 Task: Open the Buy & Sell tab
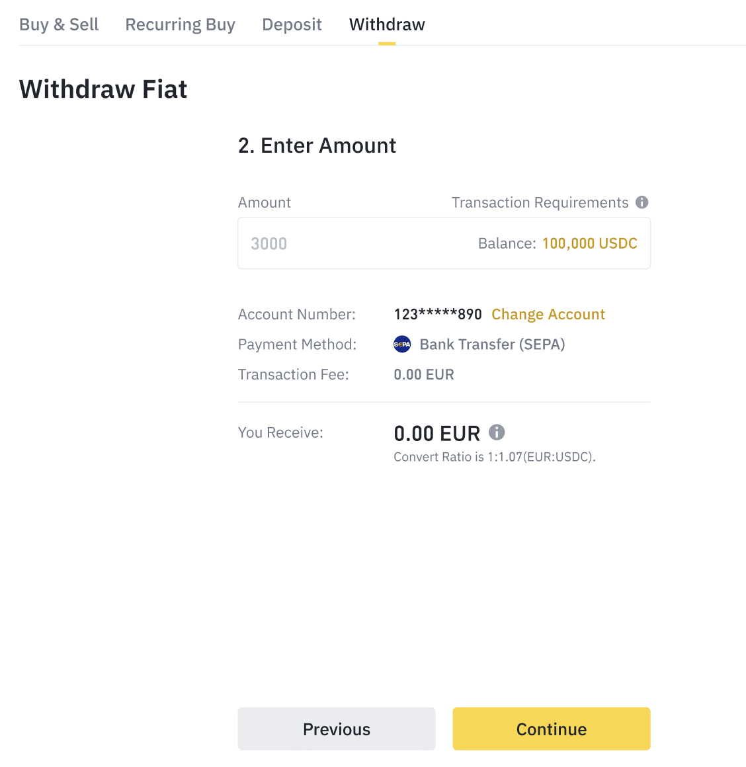59,24
